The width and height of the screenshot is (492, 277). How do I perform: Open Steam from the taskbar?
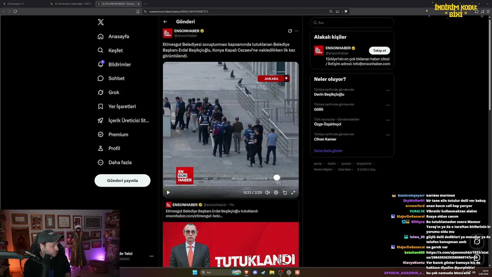tap(263, 272)
